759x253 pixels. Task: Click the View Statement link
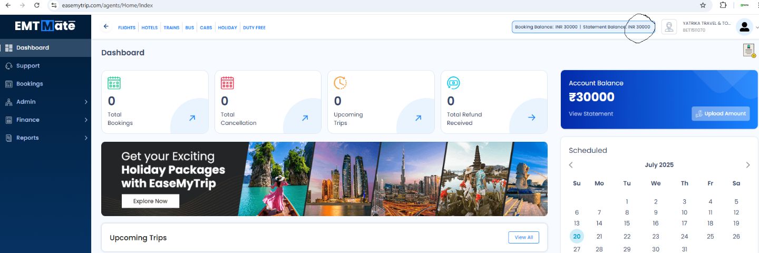[x=591, y=114]
